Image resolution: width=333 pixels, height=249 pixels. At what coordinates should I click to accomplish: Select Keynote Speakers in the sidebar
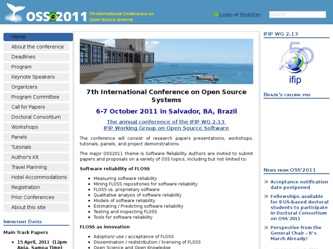click(36, 77)
